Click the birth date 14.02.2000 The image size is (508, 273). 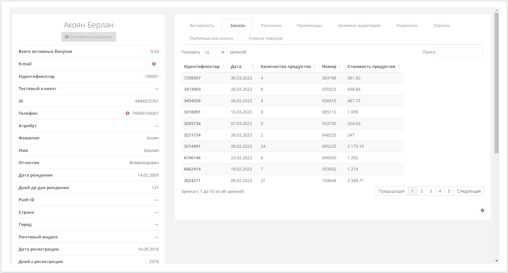coord(148,175)
